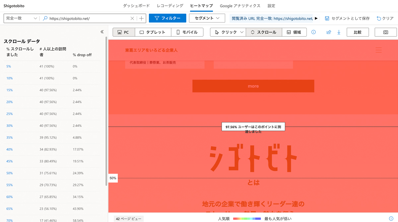Click the 42 ページ ビュー label
Viewport: 398px width, 222px height.
click(129, 219)
